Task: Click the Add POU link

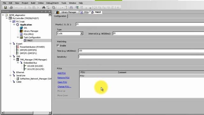Action: pyautogui.click(x=62, y=73)
